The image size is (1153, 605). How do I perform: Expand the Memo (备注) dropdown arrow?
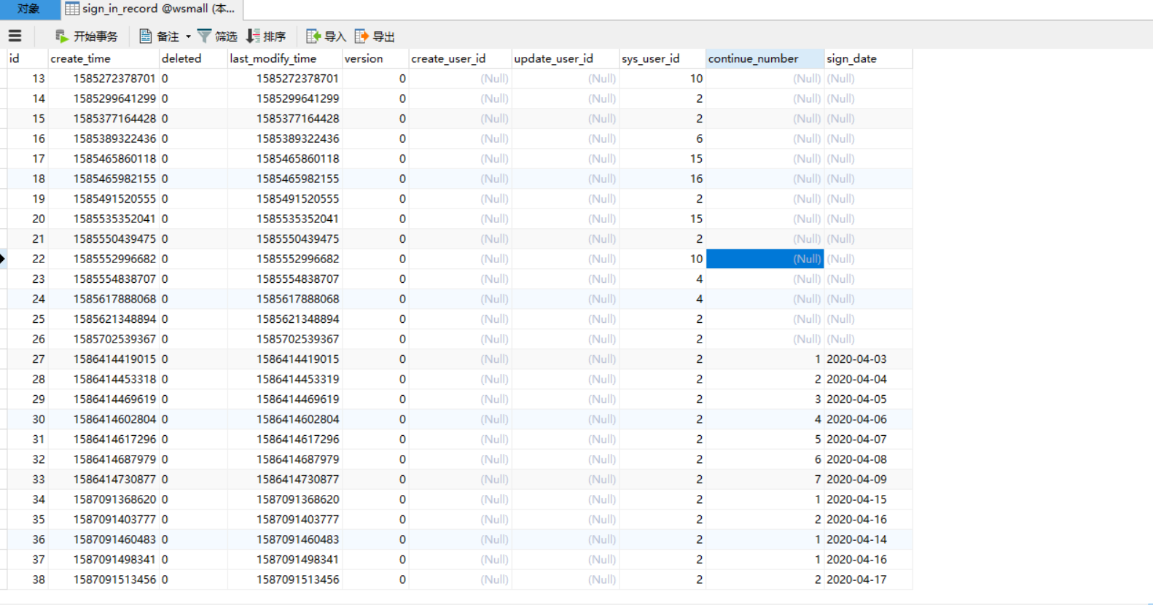point(188,36)
